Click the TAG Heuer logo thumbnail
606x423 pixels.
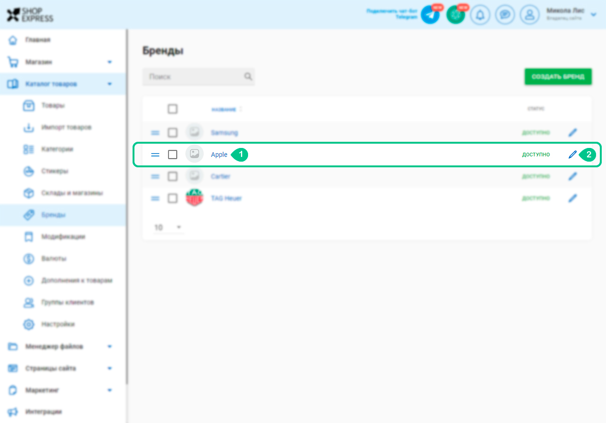click(194, 198)
